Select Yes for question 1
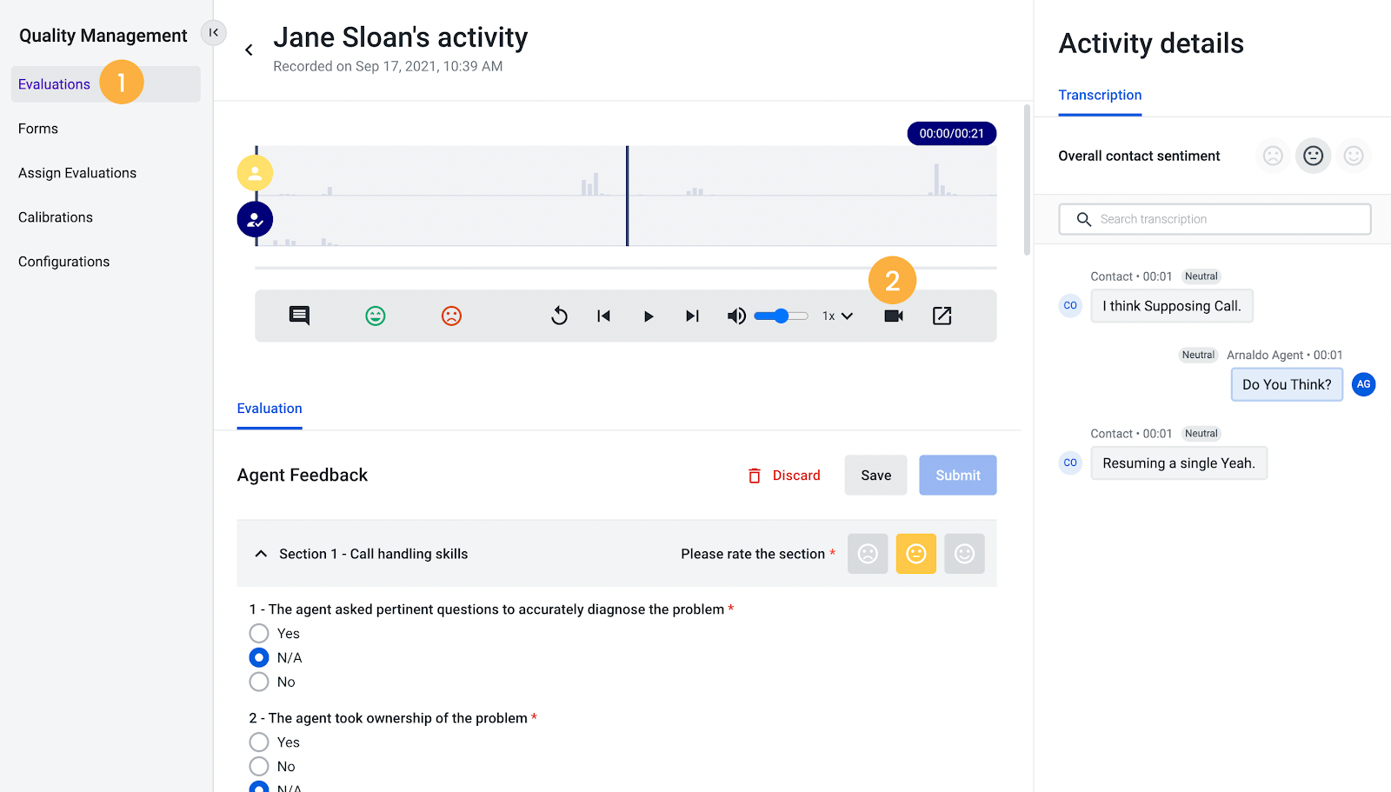This screenshot has height=792, width=1391. click(259, 633)
